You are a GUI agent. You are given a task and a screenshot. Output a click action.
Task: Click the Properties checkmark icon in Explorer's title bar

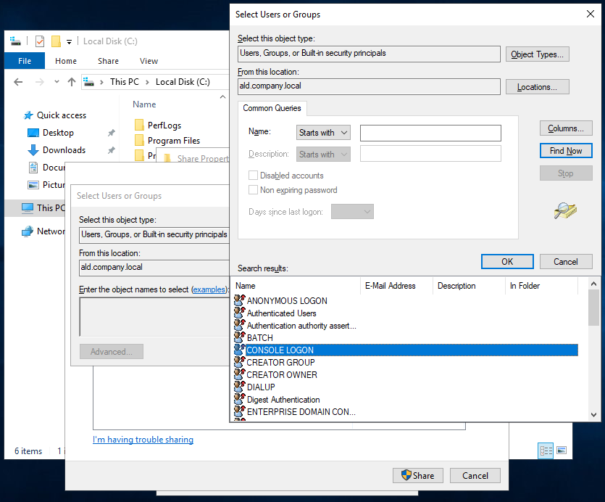pyautogui.click(x=40, y=41)
